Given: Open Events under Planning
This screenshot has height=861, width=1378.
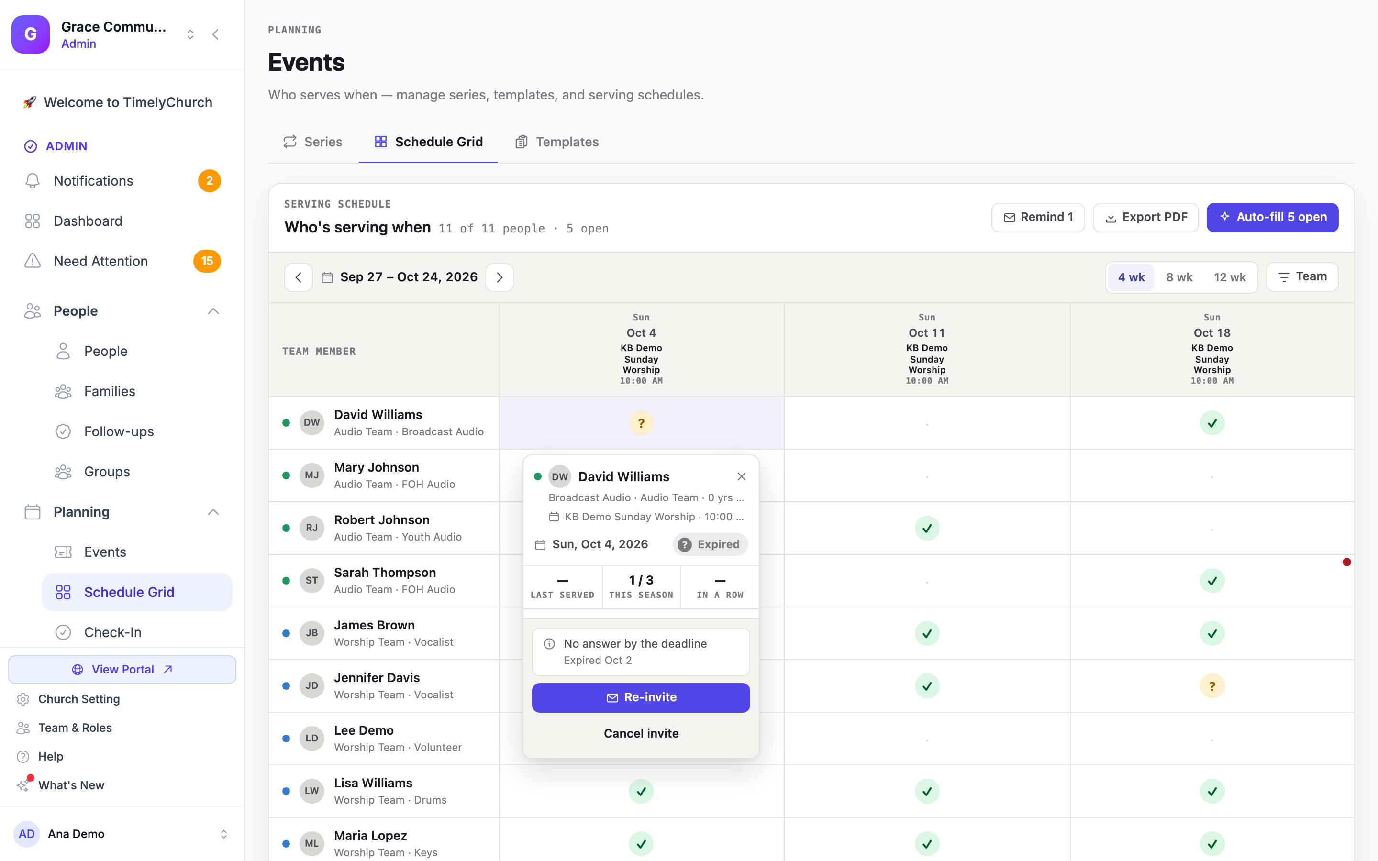Looking at the screenshot, I should (x=137, y=552).
